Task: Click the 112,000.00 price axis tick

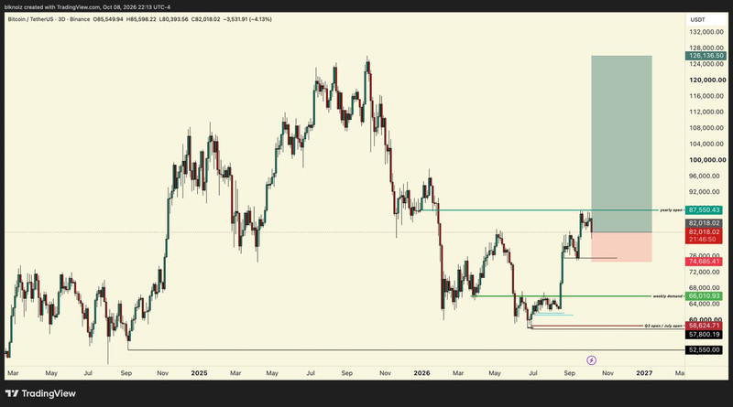Action: [706, 112]
